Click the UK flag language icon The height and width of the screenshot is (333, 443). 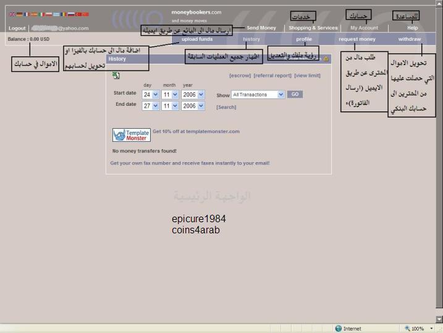(12, 14)
